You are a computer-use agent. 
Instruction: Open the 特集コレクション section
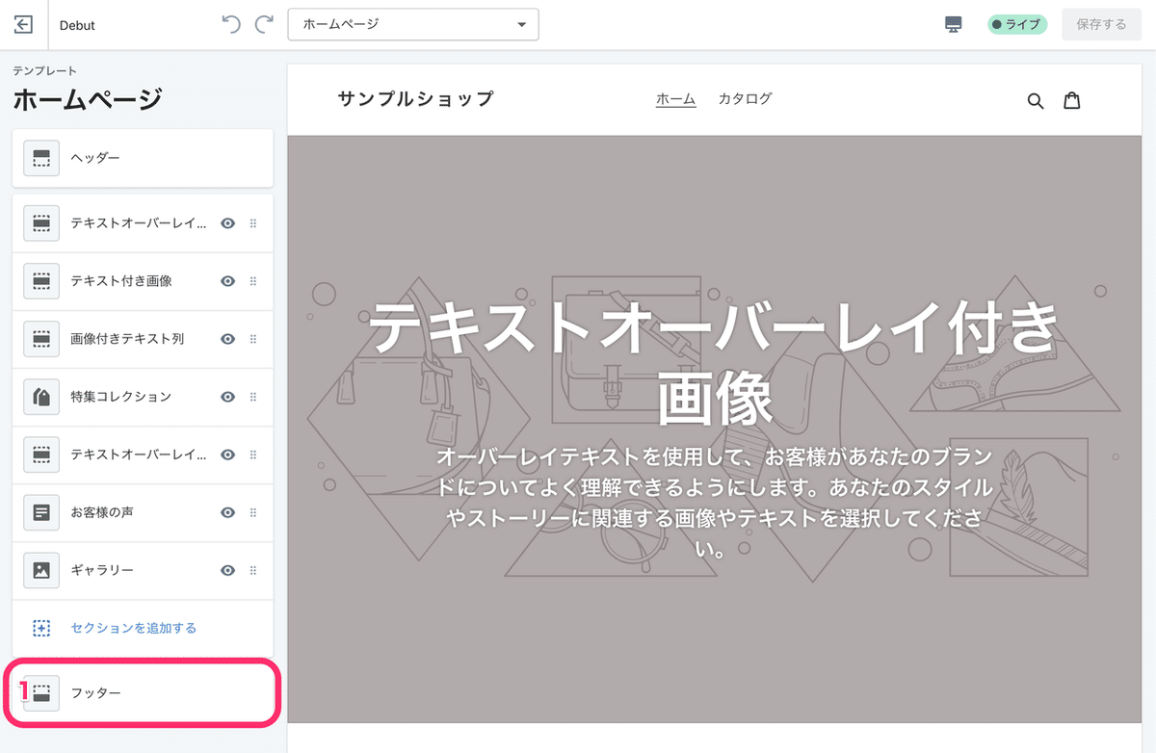[143, 397]
